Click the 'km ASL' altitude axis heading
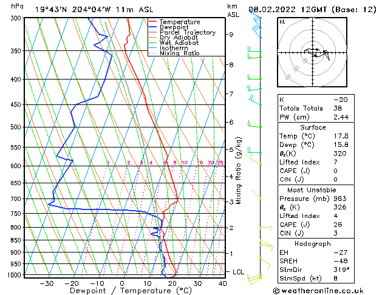382x295 pixels. (x=233, y=10)
